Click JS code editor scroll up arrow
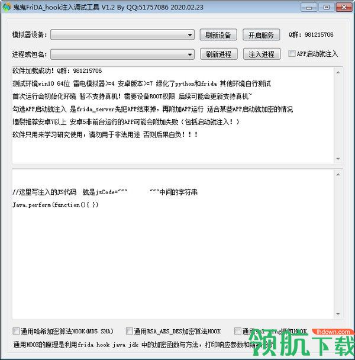Viewport: 355px width, 360px height. 338,175
